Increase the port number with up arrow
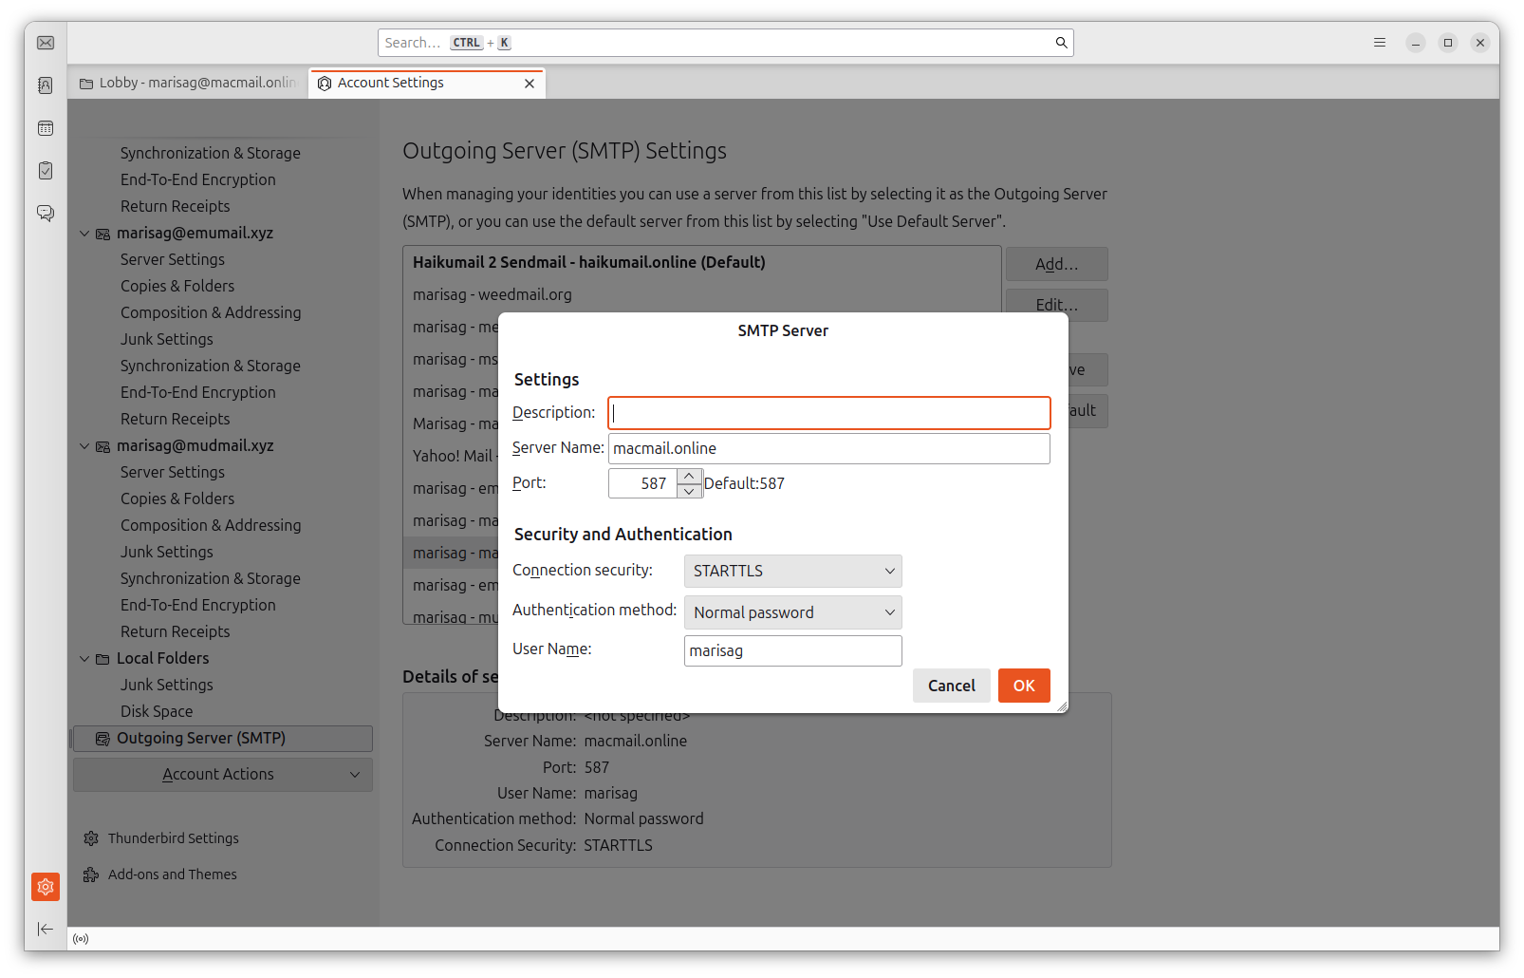The width and height of the screenshot is (1524, 978). pos(690,476)
